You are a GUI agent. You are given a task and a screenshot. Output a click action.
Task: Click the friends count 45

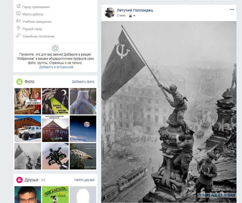(x=43, y=180)
